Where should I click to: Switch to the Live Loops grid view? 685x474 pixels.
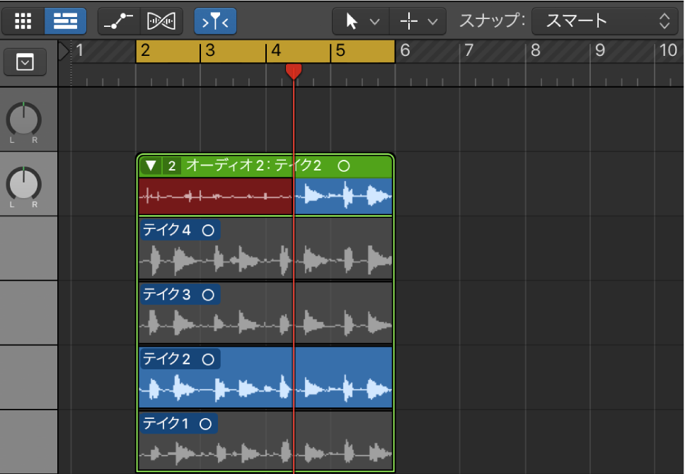tap(22, 21)
